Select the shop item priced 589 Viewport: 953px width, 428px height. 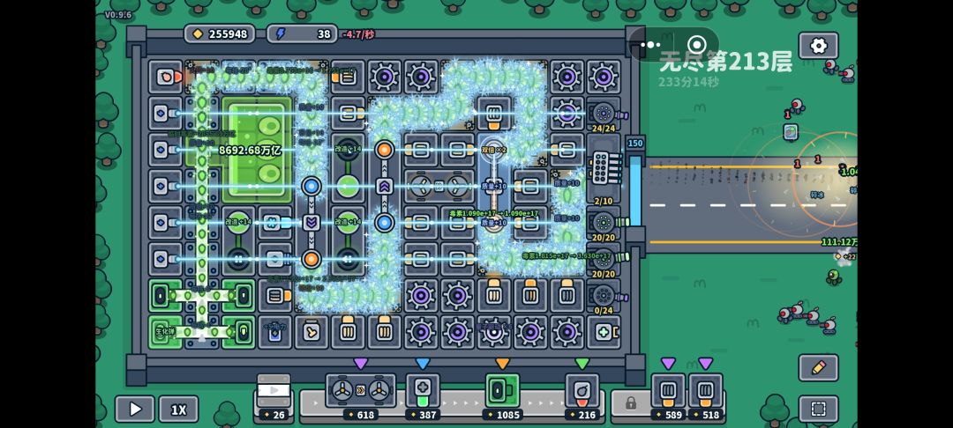coord(668,390)
